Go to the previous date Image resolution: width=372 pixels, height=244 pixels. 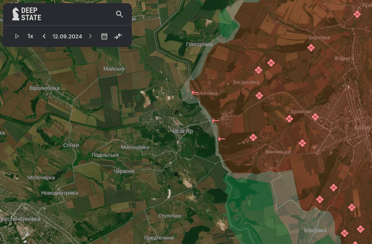(x=44, y=36)
